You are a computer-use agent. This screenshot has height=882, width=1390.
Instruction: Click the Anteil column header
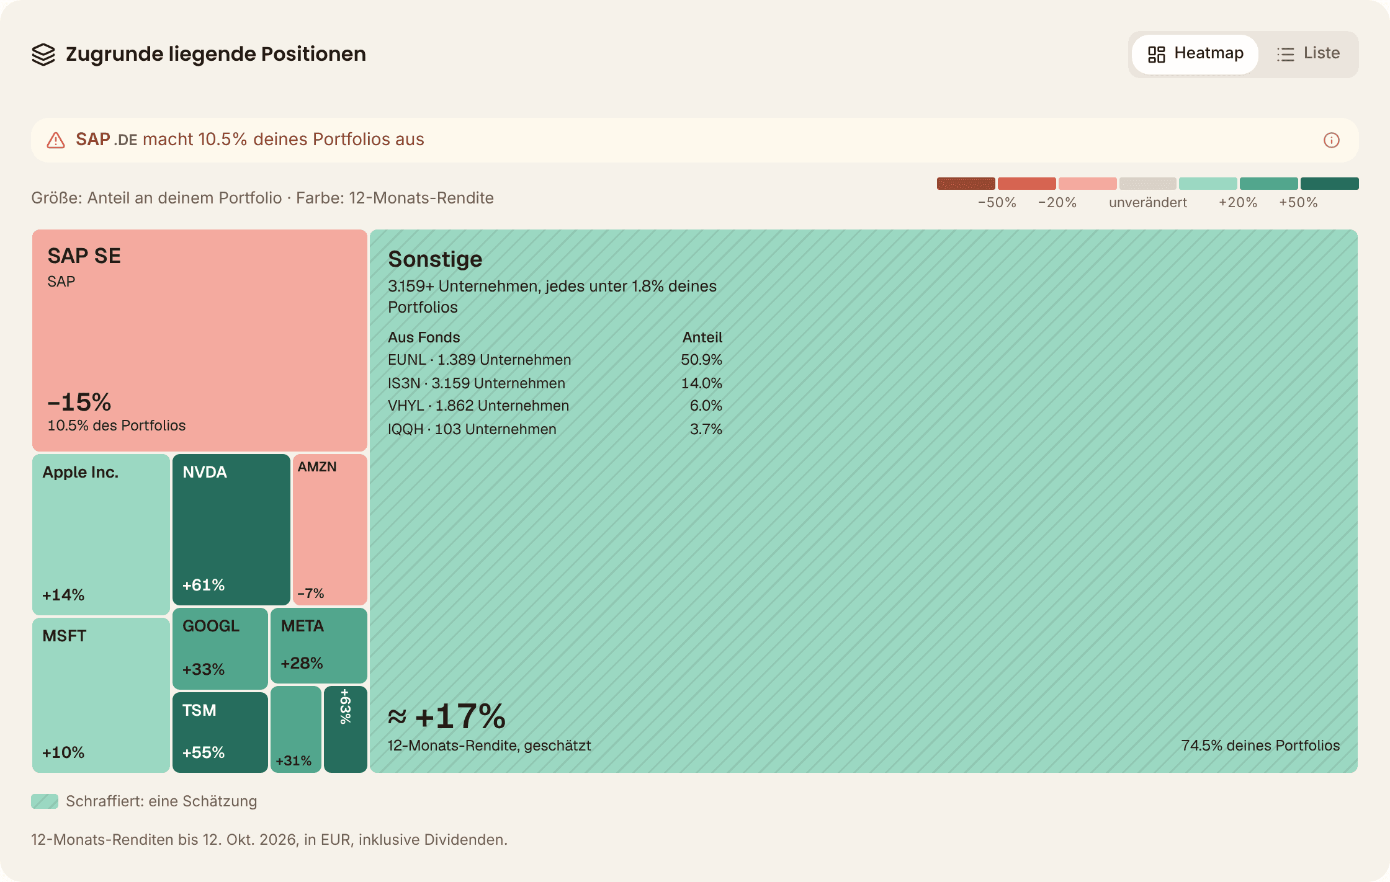702,337
